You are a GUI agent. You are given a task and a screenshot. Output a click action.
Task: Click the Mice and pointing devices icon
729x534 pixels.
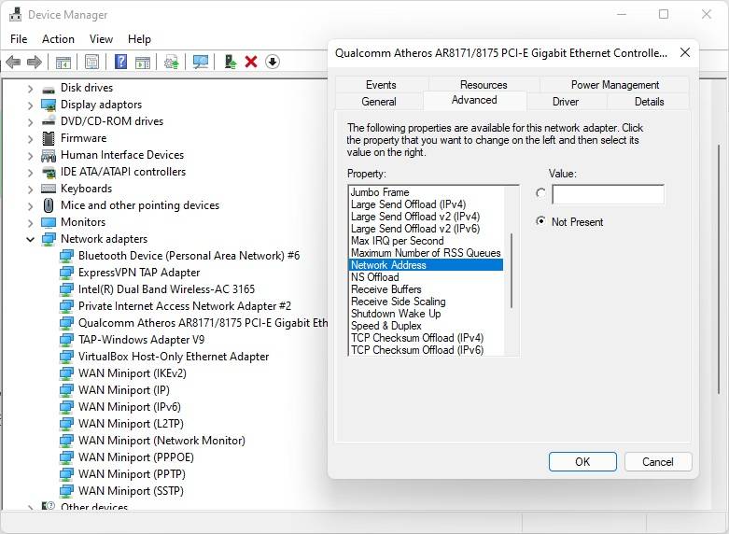(49, 205)
